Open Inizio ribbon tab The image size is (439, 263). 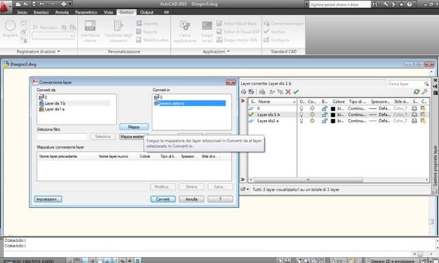(22, 12)
